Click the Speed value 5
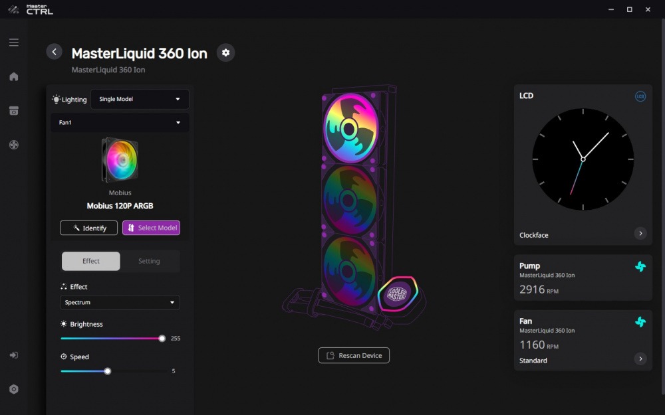 click(x=174, y=371)
